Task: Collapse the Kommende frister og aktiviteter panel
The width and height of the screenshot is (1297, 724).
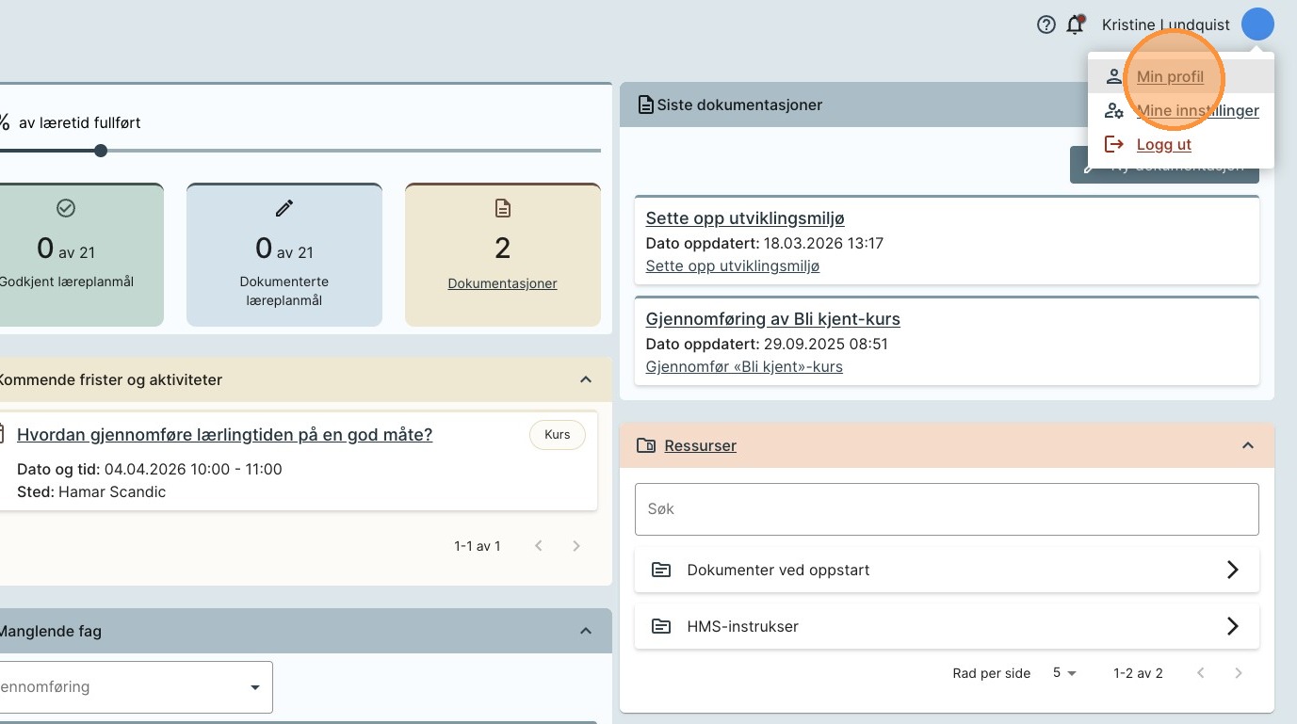Action: [x=586, y=379]
